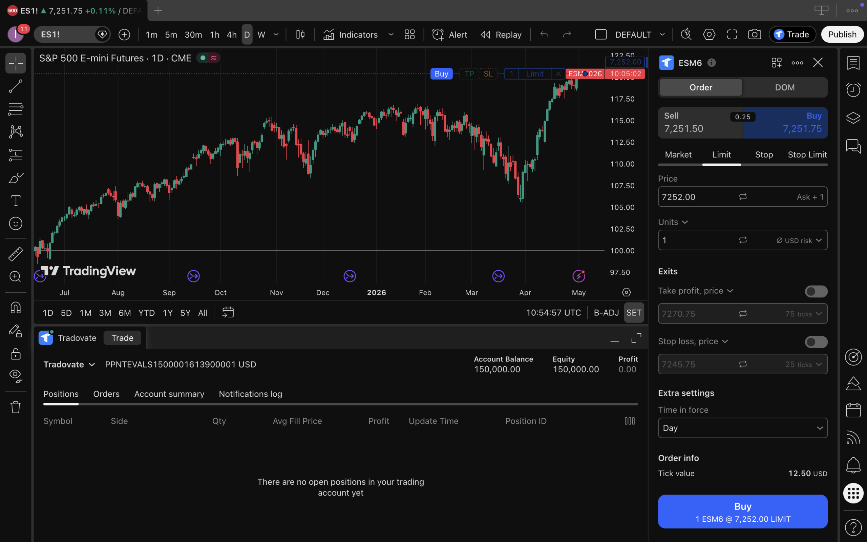Expand the Indicators favorites dropdown arrow
Viewport: 867px width, 542px height.
click(391, 35)
